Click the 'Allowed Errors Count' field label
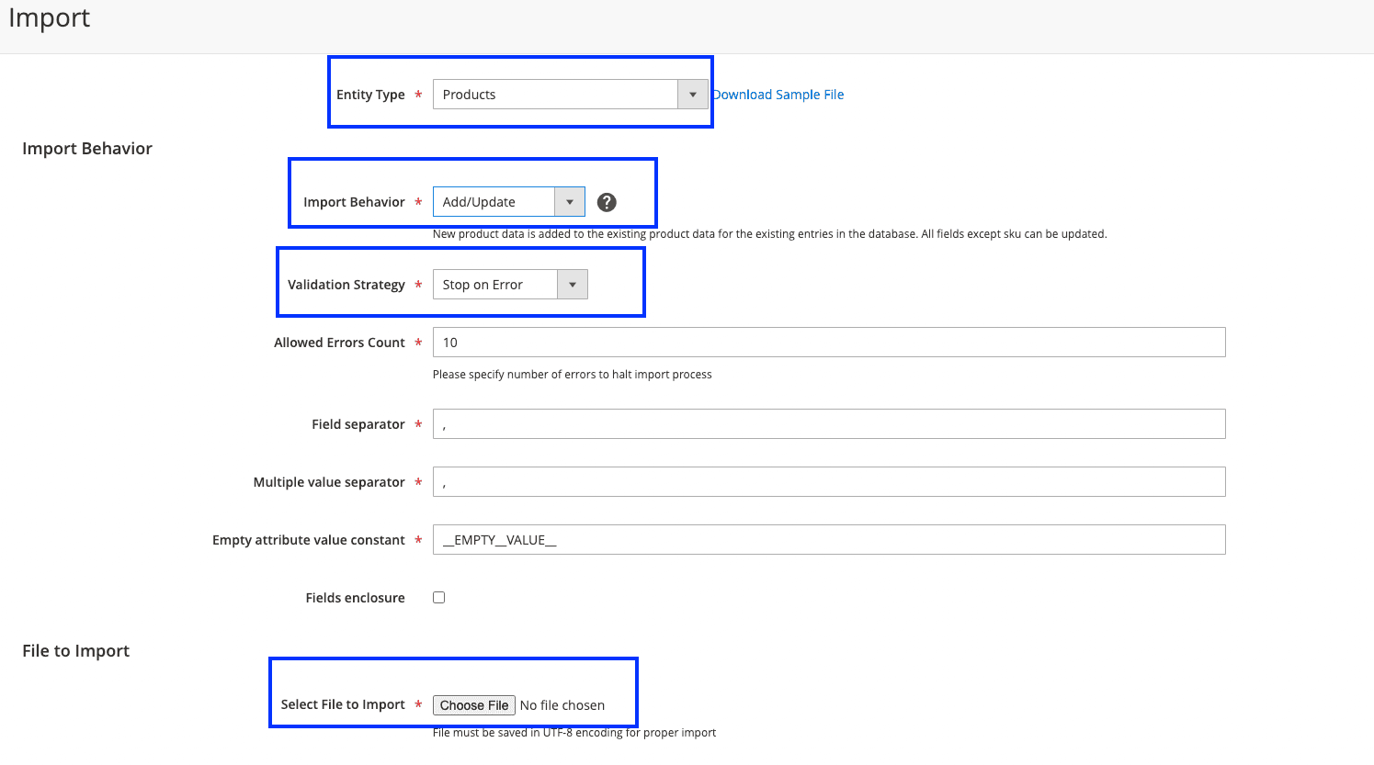The height and width of the screenshot is (765, 1374). (339, 343)
